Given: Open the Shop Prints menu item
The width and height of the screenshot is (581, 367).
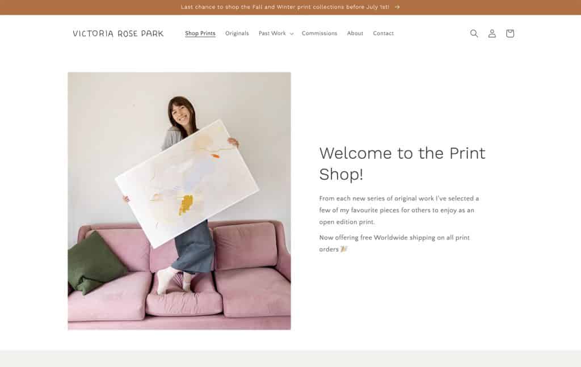Looking at the screenshot, I should pyautogui.click(x=200, y=33).
